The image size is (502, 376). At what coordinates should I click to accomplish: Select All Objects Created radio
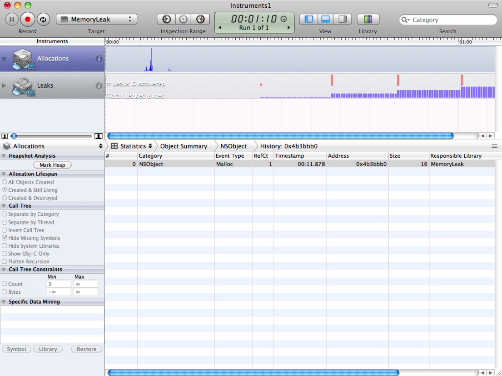5,182
